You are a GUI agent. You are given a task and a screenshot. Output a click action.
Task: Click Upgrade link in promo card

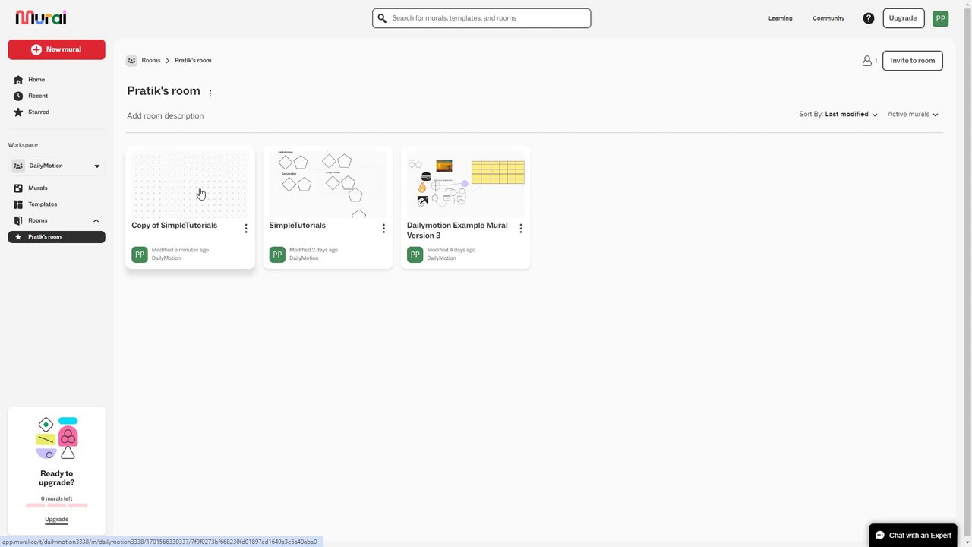pos(56,520)
